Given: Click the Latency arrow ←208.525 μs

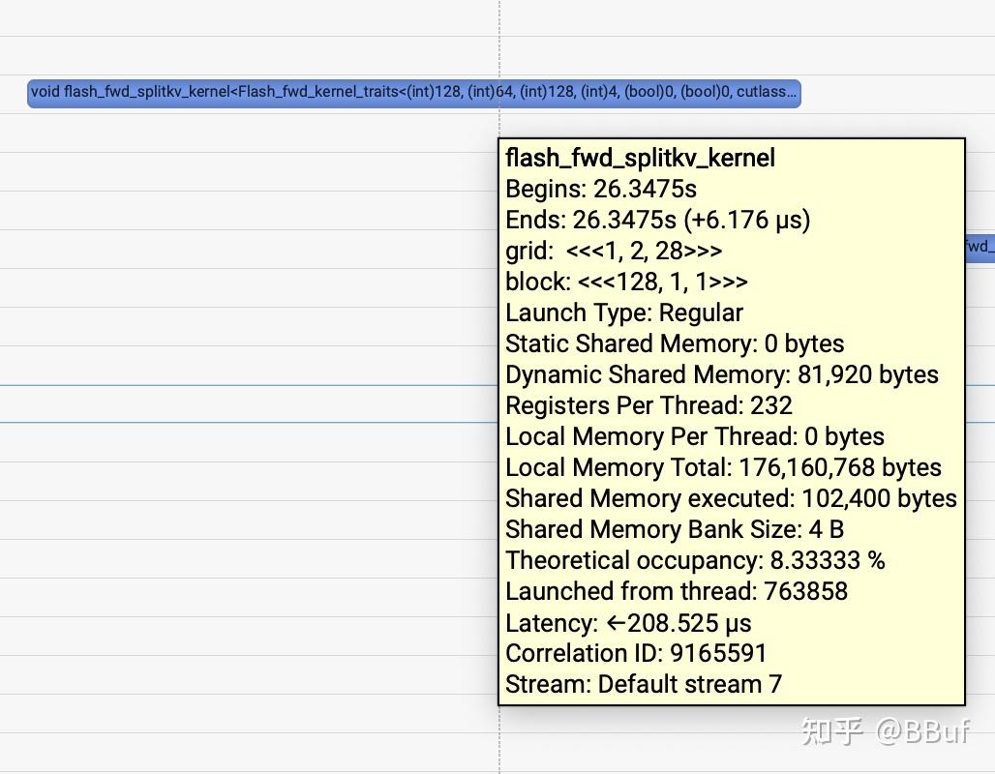Looking at the screenshot, I should tap(679, 624).
